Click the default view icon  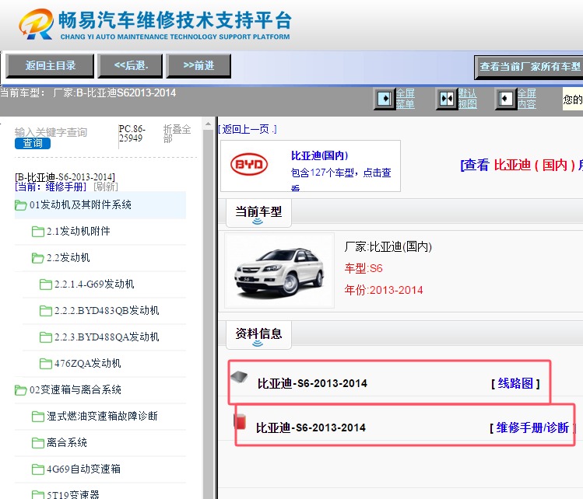pyautogui.click(x=447, y=99)
